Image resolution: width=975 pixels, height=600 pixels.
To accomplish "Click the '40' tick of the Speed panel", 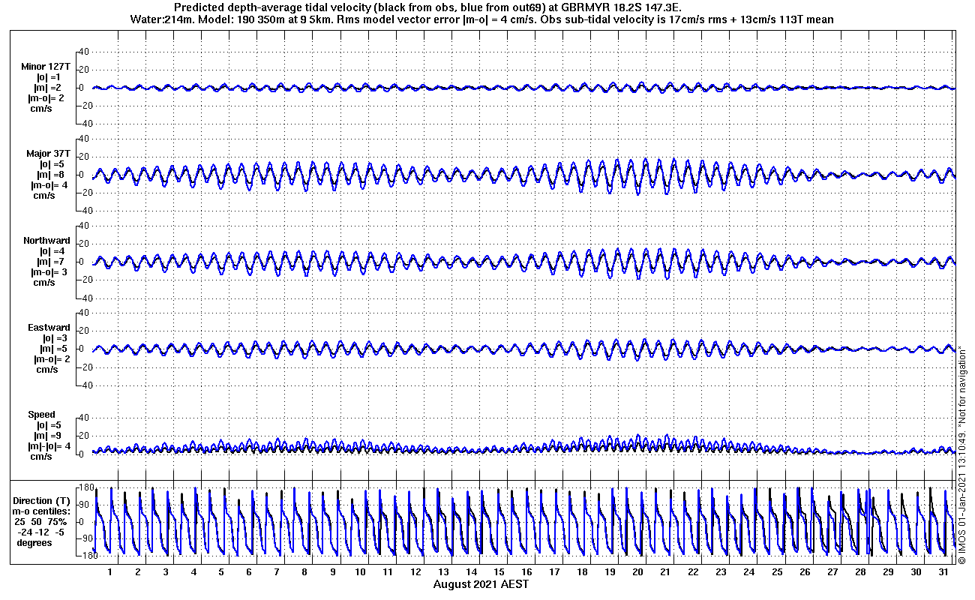I will pos(84,418).
